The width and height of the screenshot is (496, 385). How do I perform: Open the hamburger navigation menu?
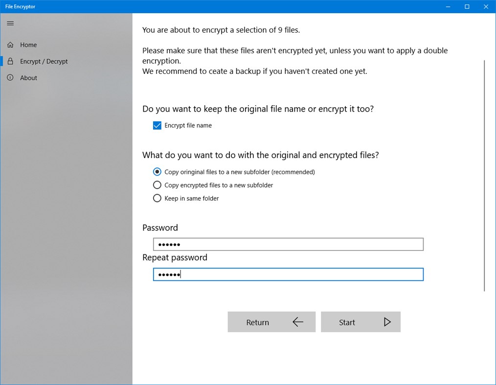(x=10, y=23)
